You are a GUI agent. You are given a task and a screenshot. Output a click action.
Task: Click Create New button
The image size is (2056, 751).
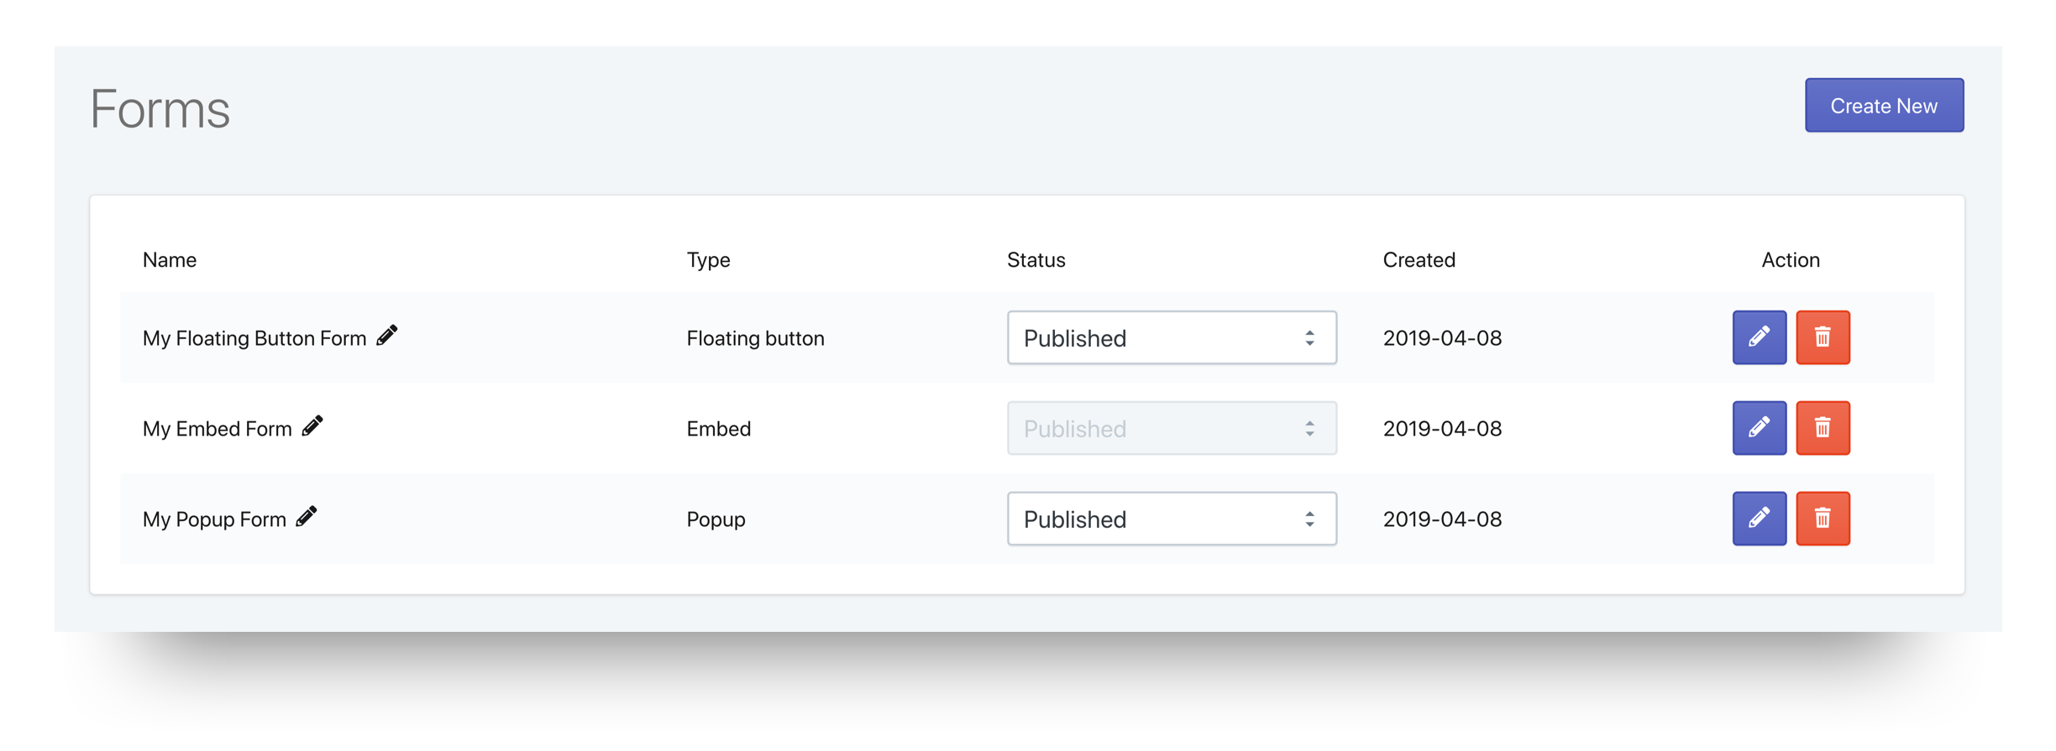coord(1884,106)
